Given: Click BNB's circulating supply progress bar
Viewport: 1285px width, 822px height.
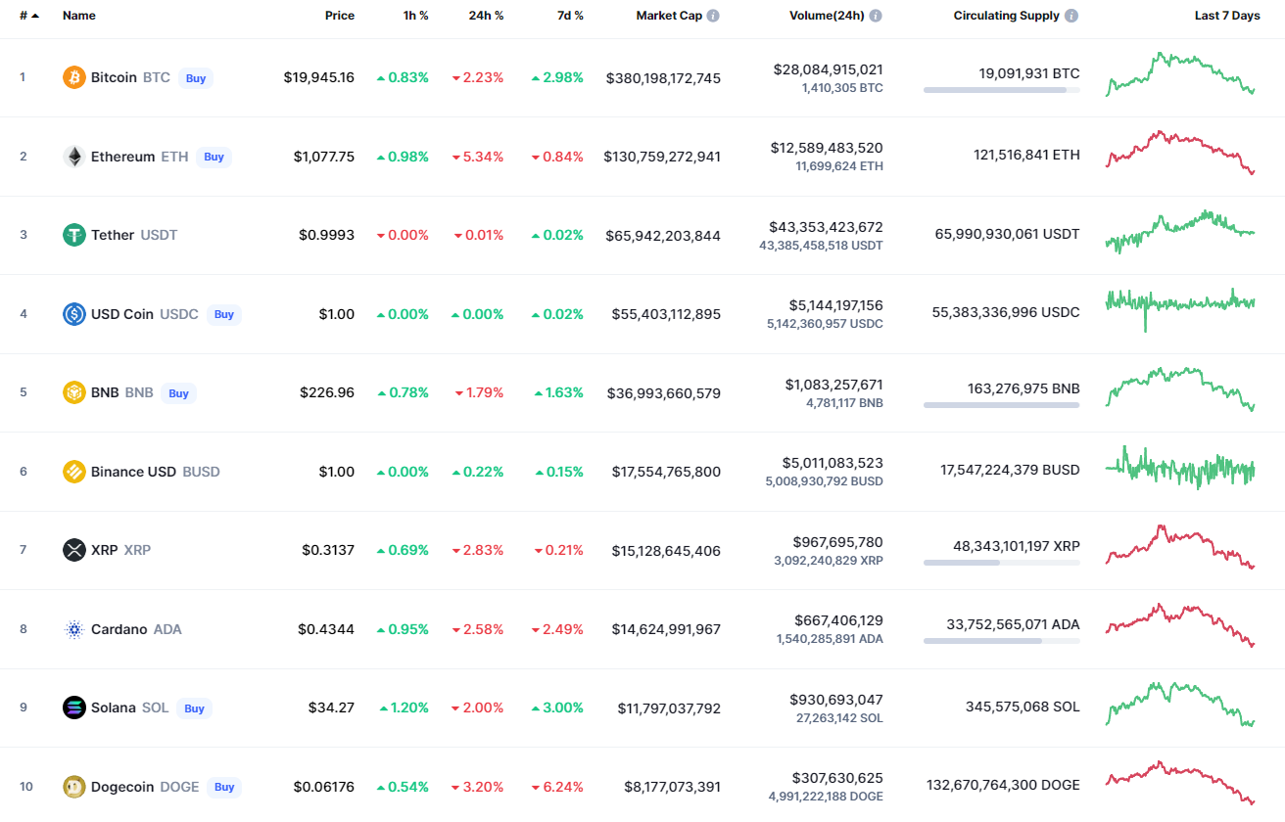Looking at the screenshot, I should click(x=1001, y=405).
